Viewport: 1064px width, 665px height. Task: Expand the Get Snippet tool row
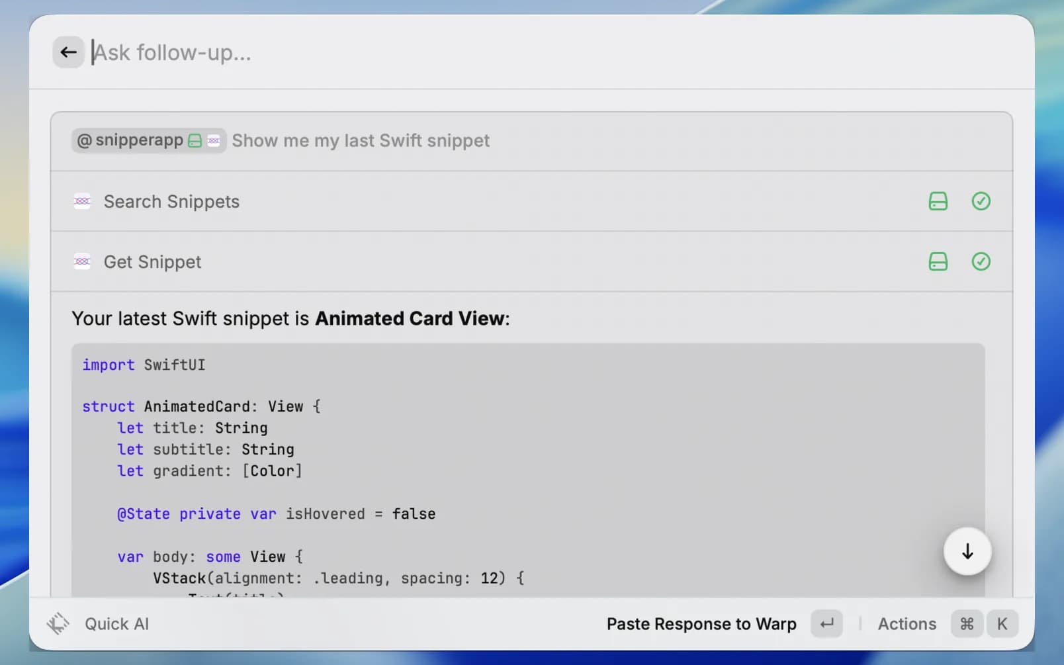click(x=531, y=261)
